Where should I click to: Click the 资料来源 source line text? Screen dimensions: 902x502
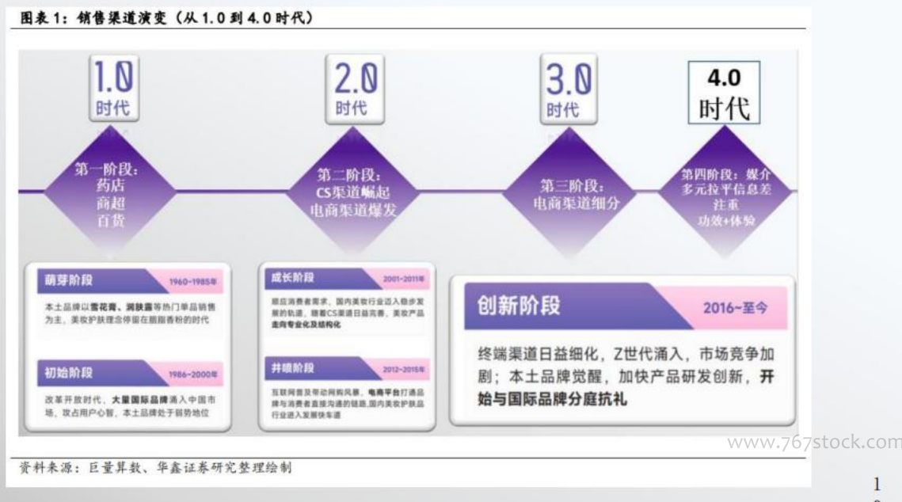[154, 468]
